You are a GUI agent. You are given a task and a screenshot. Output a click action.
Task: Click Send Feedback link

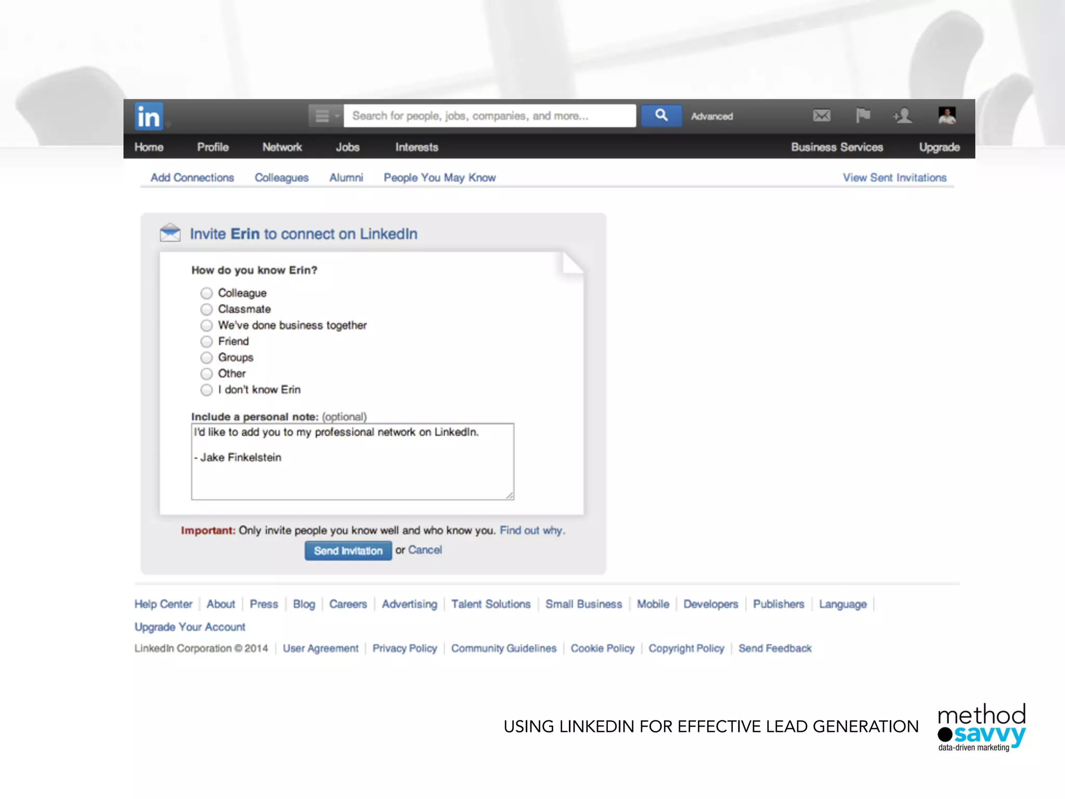point(775,649)
